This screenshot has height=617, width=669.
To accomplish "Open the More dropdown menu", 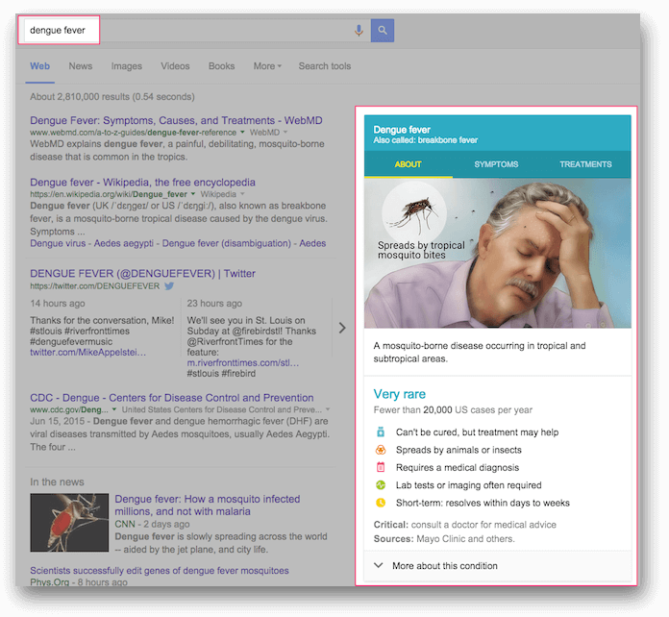I will 267,66.
